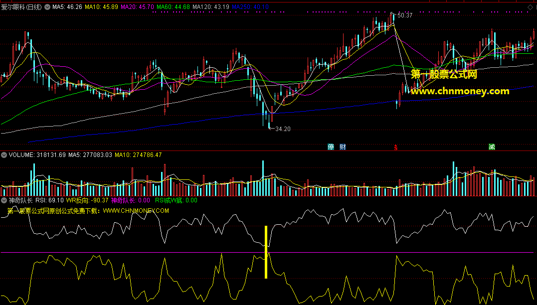Click the volume MA10: 274786.47 label
537x305 pixels.
point(138,155)
